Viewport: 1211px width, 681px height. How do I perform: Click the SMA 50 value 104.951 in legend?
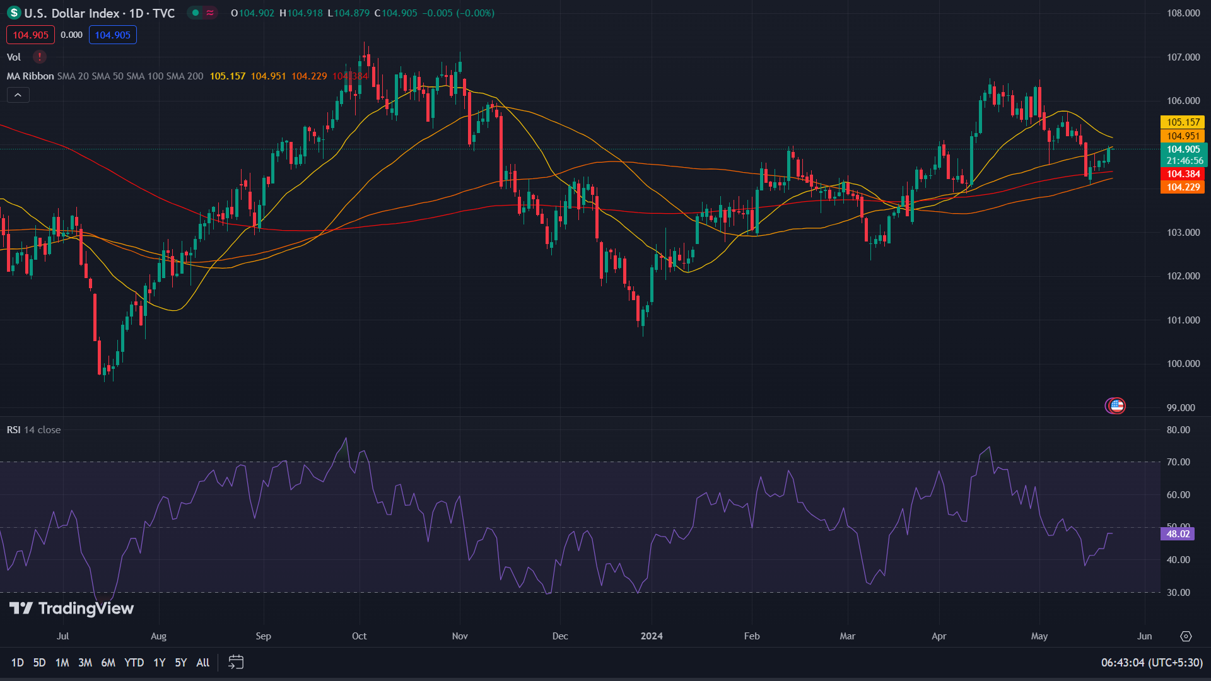click(x=269, y=76)
